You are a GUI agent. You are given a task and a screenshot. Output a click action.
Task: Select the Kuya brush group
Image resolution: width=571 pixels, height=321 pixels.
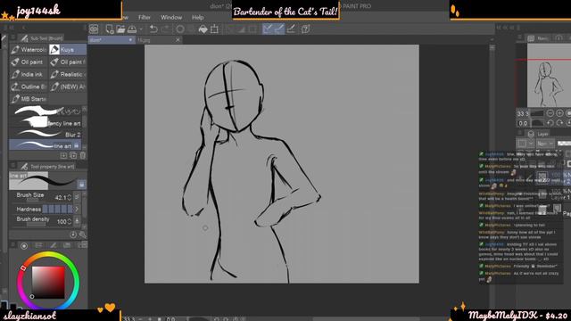(68, 50)
